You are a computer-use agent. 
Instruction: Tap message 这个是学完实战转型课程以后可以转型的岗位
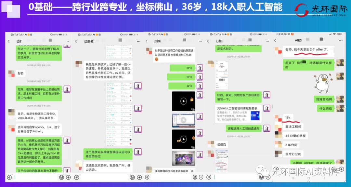click(108, 154)
